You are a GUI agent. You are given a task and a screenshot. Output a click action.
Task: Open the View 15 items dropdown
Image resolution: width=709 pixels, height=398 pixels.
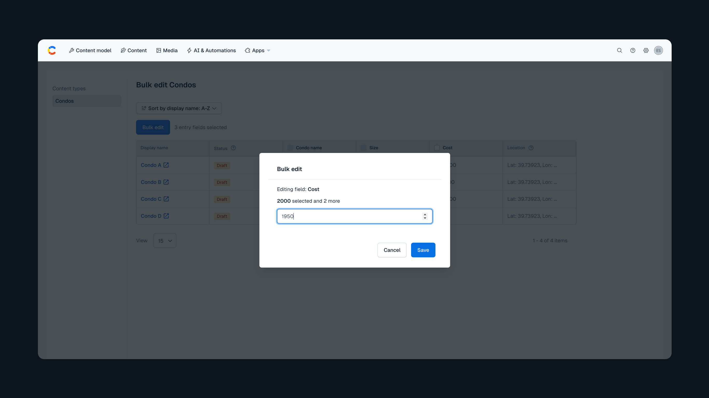[x=165, y=240]
